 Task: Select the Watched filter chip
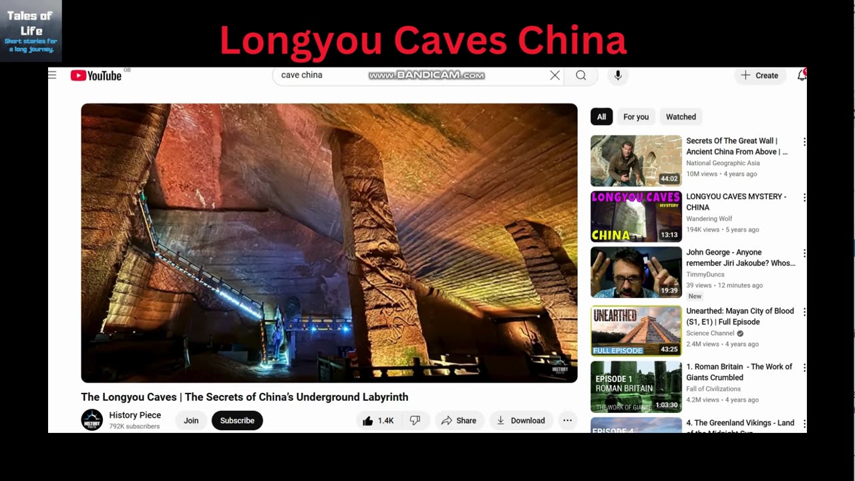click(x=681, y=117)
